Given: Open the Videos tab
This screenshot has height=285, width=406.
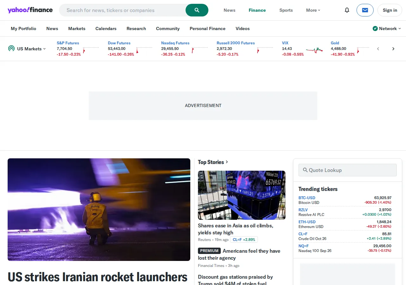Looking at the screenshot, I should [x=243, y=28].
